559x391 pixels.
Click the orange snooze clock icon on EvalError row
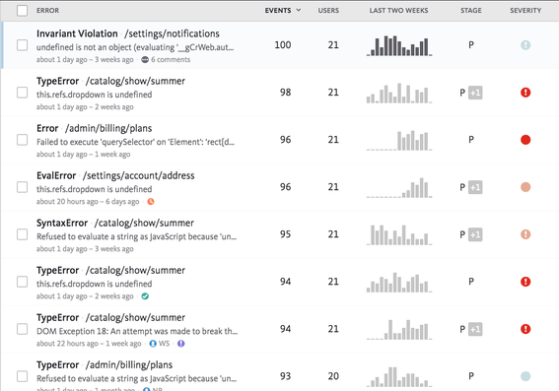click(x=151, y=202)
